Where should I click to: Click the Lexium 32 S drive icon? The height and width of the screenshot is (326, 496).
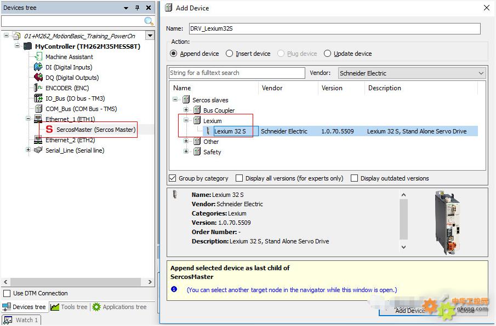pyautogui.click(x=208, y=131)
